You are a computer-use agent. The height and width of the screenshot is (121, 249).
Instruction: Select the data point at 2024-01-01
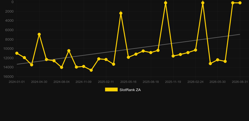[x=17, y=53]
